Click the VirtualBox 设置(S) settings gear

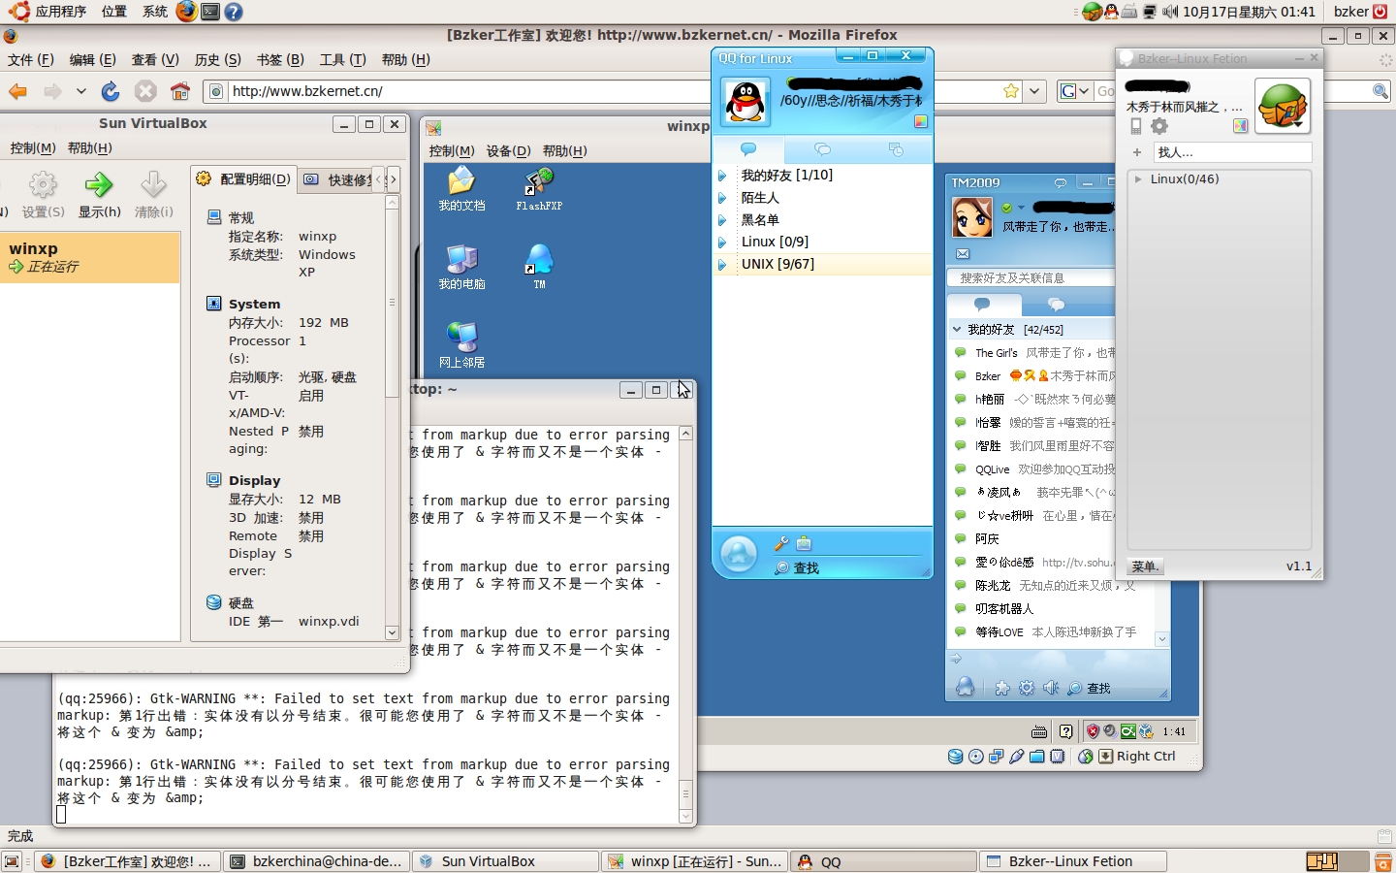tap(43, 194)
